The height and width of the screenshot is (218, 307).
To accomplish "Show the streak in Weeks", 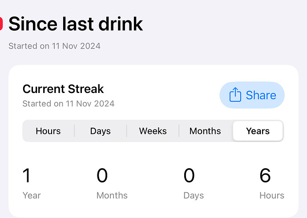I will coord(153,131).
